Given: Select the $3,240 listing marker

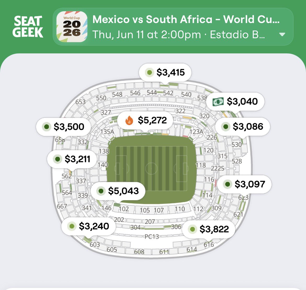Looking at the screenshot, I should [89, 226].
